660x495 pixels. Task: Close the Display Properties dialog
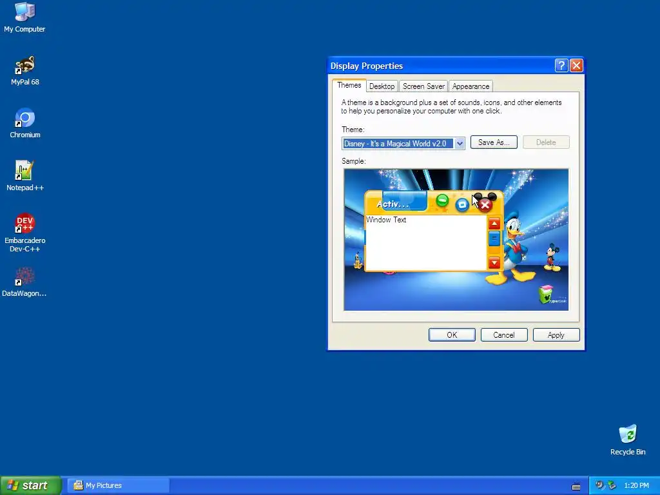click(x=576, y=66)
